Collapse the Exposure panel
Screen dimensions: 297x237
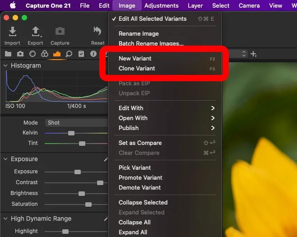(x=5, y=159)
